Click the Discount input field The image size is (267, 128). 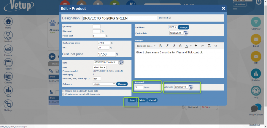pos(96,31)
